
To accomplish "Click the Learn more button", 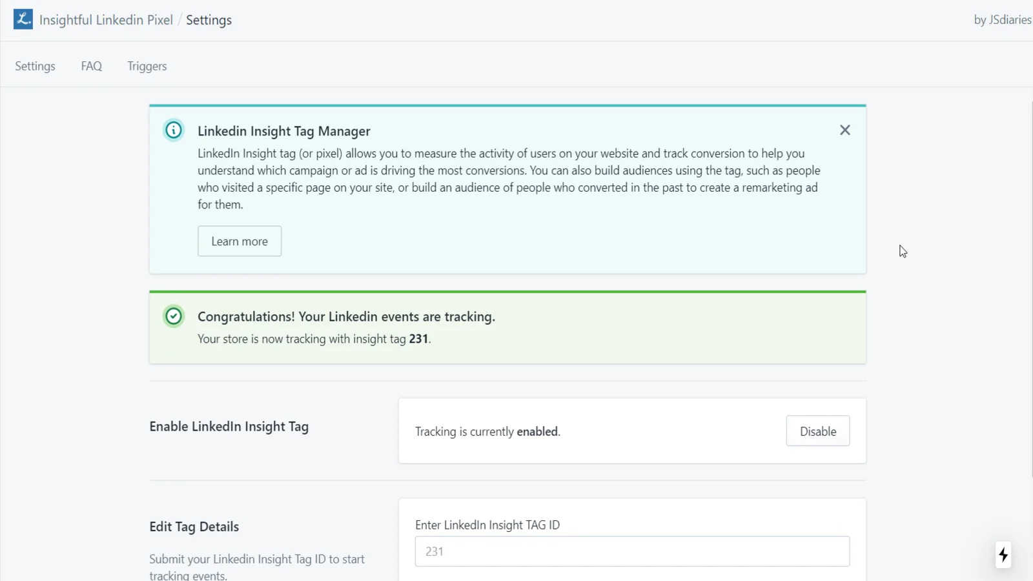I will 240,241.
